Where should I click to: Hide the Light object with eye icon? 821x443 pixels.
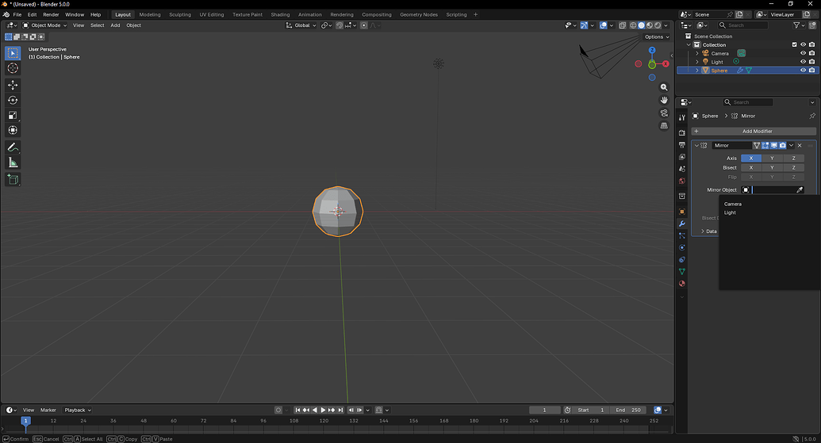(804, 62)
